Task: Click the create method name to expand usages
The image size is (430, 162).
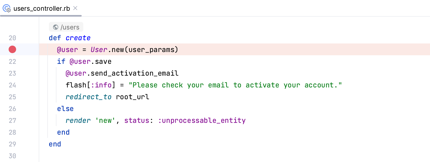Action: point(78,38)
